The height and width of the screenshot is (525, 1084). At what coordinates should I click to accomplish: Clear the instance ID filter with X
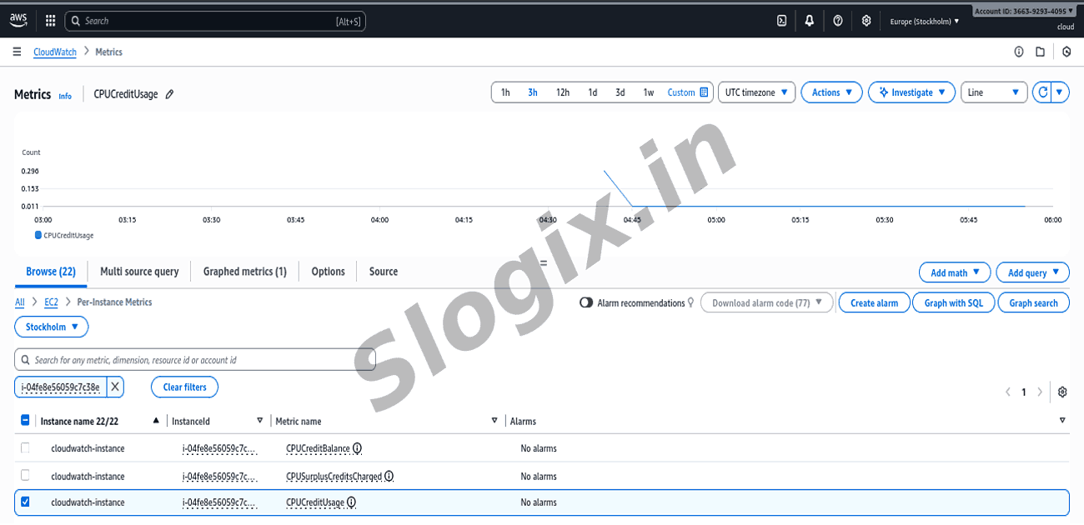(115, 387)
